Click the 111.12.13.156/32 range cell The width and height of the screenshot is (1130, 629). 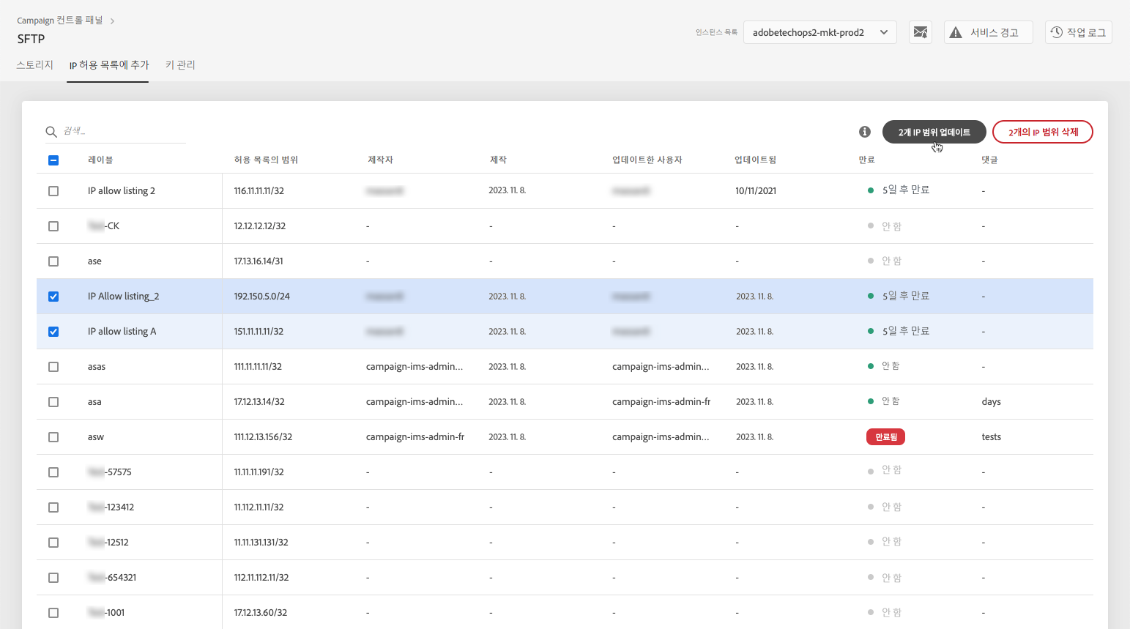(x=263, y=437)
